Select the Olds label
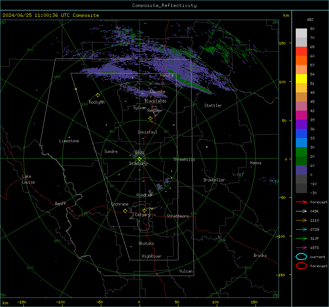Viewport: 329px width, 307px height. click(139, 152)
